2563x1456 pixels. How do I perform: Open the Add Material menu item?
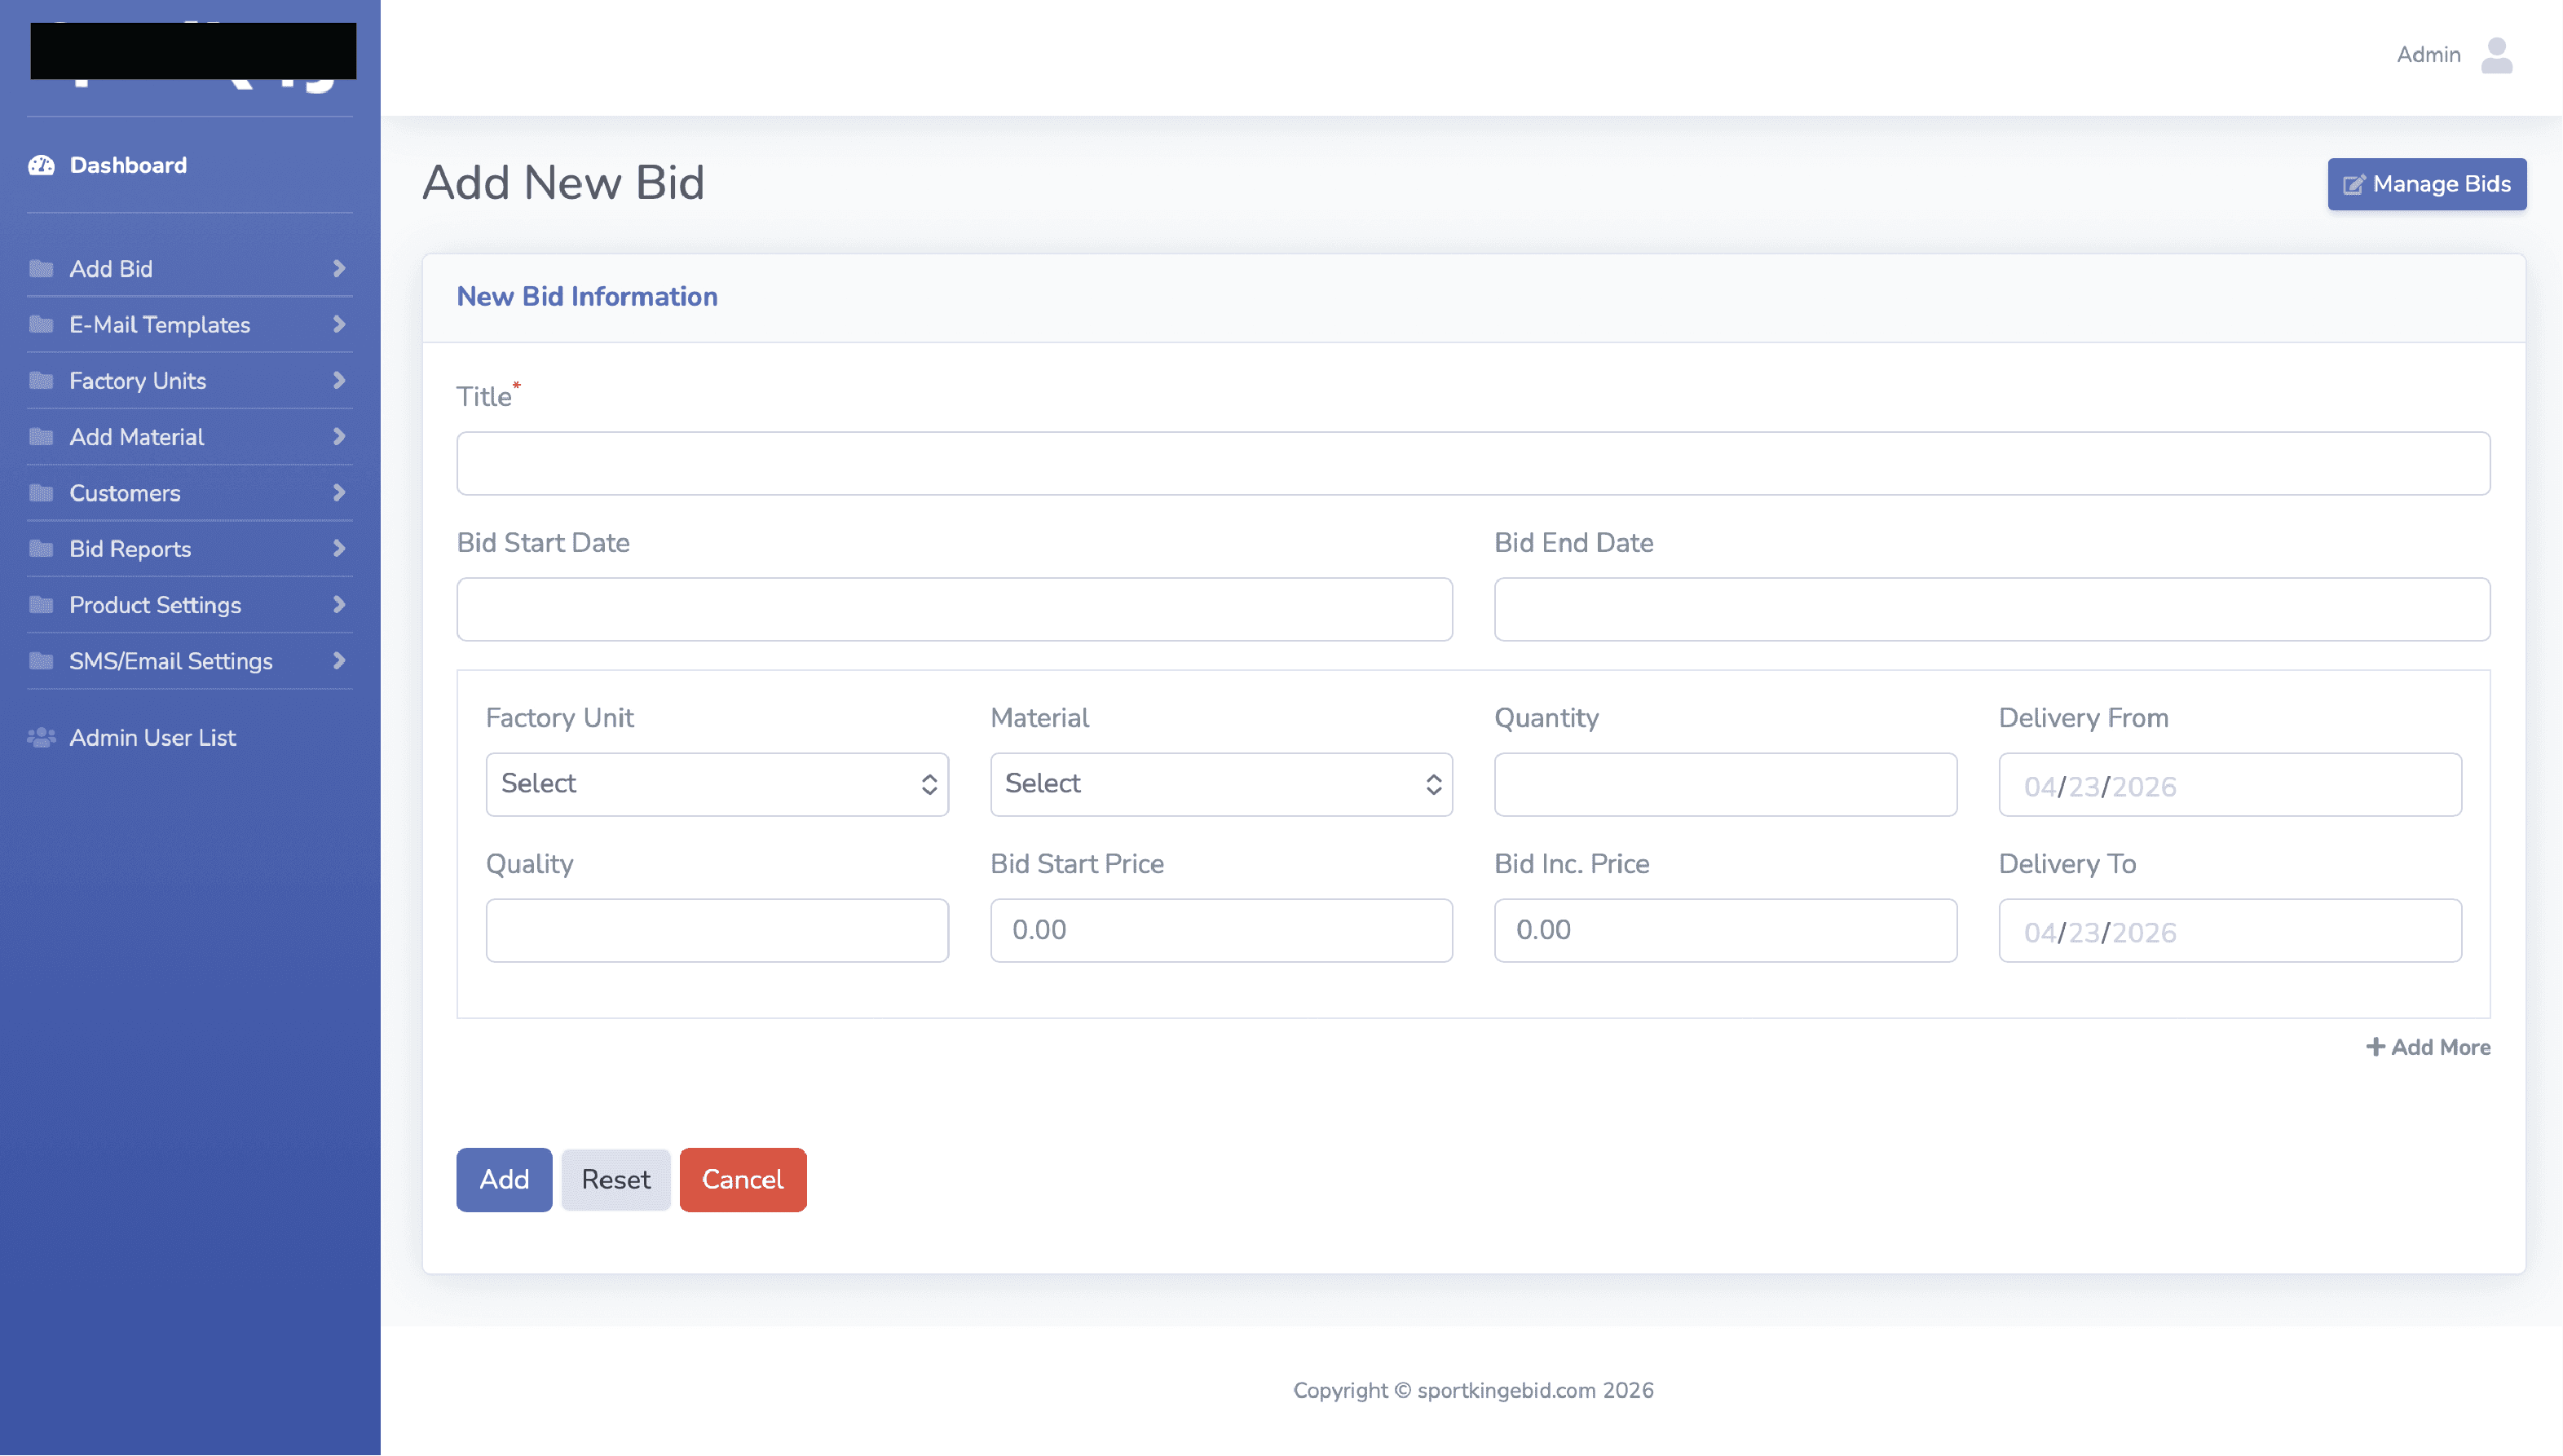coord(136,437)
